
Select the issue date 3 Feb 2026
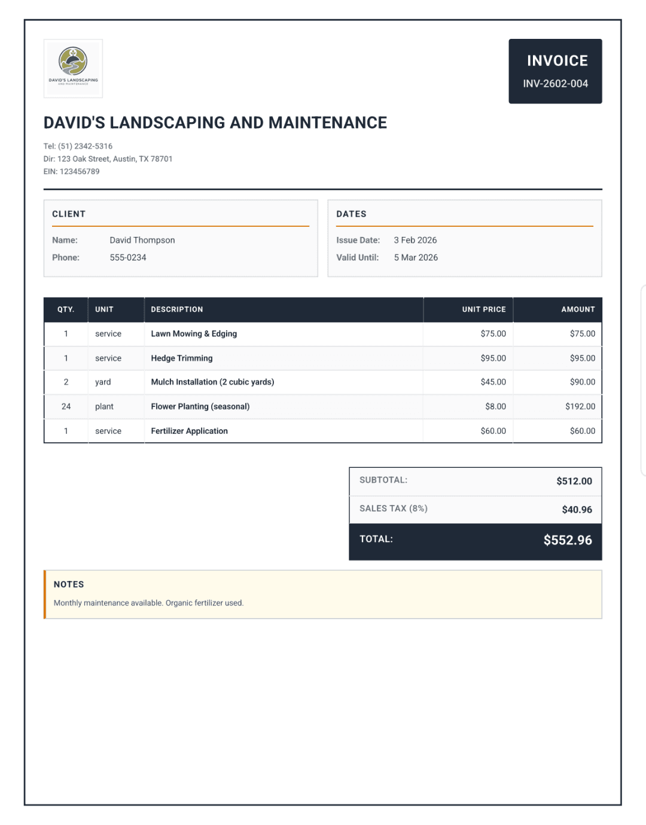tap(415, 240)
